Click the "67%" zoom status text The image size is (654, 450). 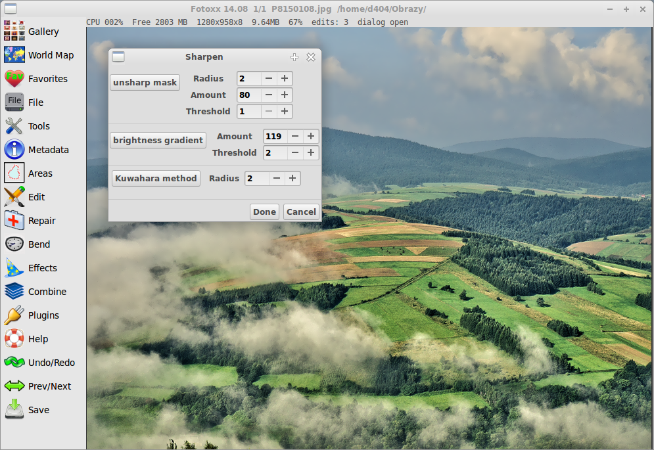pos(295,22)
